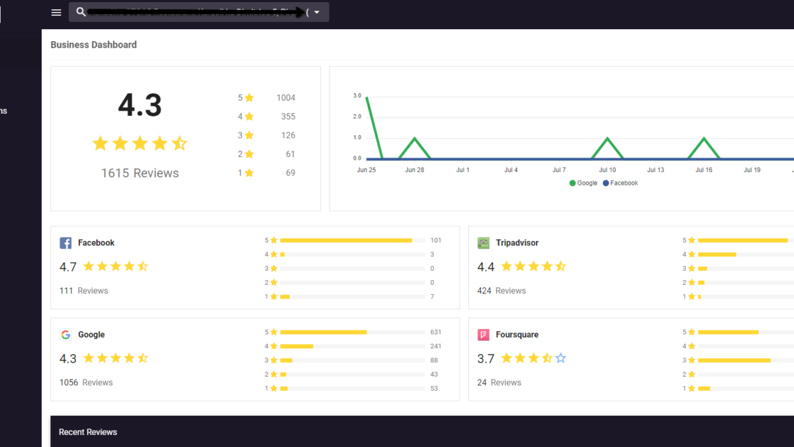Click the Google 88 three-star count
The height and width of the screenshot is (447, 794).
[x=434, y=360]
